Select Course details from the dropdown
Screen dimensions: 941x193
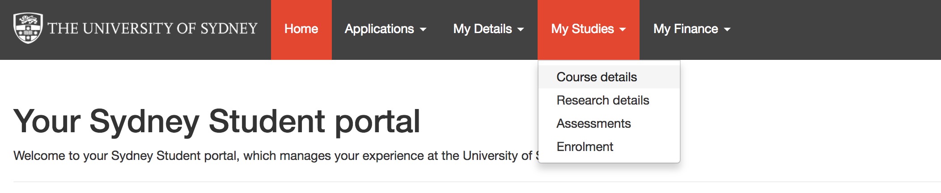[x=609, y=77]
